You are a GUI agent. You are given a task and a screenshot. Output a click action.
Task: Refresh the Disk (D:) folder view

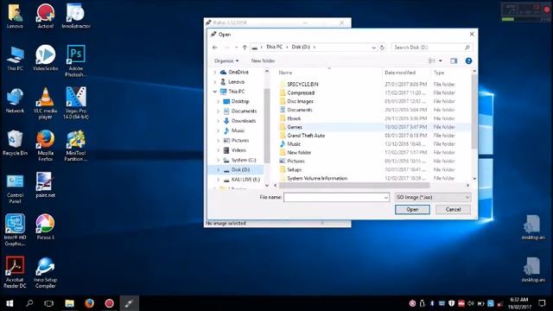(x=382, y=48)
